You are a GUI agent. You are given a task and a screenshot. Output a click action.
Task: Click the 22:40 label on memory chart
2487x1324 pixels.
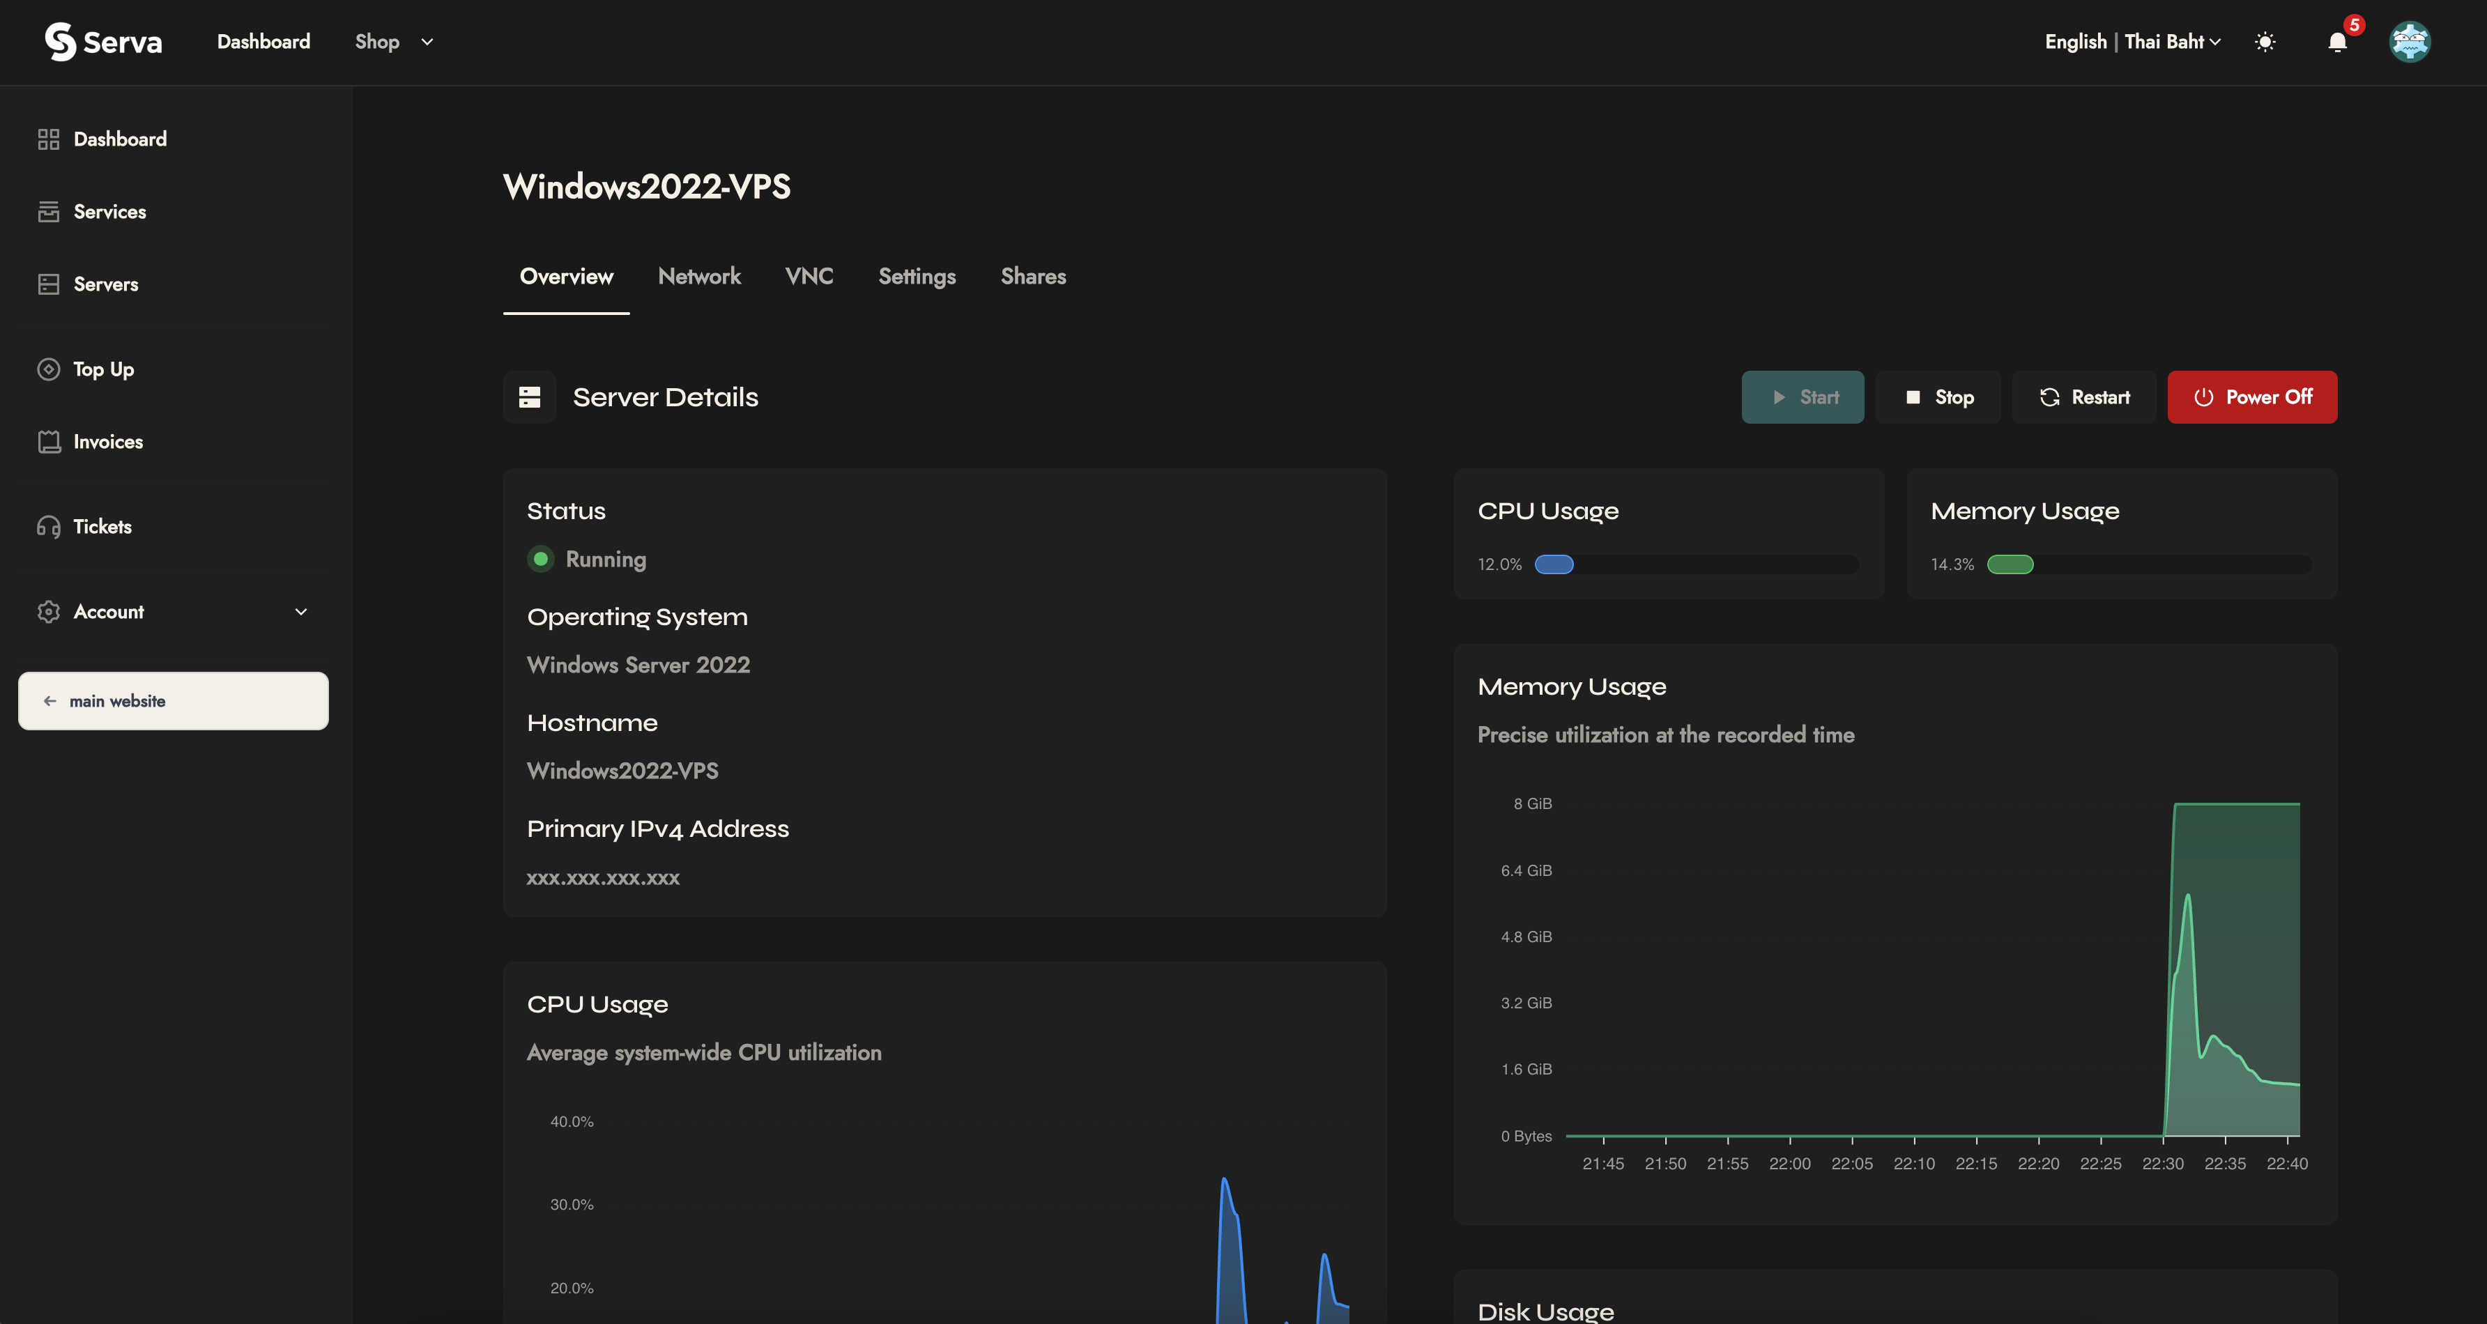(2286, 1163)
